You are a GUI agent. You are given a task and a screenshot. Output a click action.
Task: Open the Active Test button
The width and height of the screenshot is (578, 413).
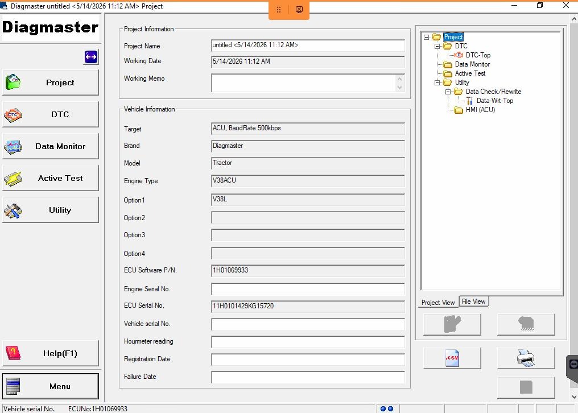click(51, 178)
